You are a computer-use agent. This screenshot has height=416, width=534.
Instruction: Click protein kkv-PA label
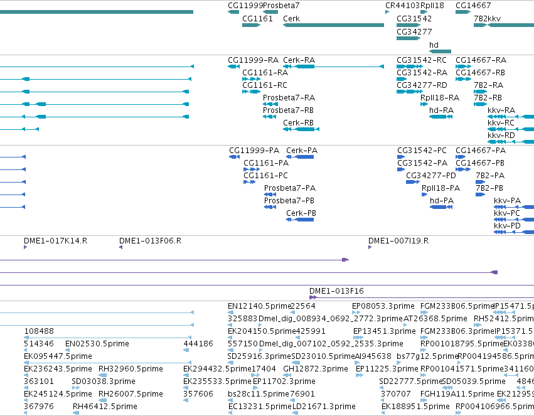click(x=508, y=201)
